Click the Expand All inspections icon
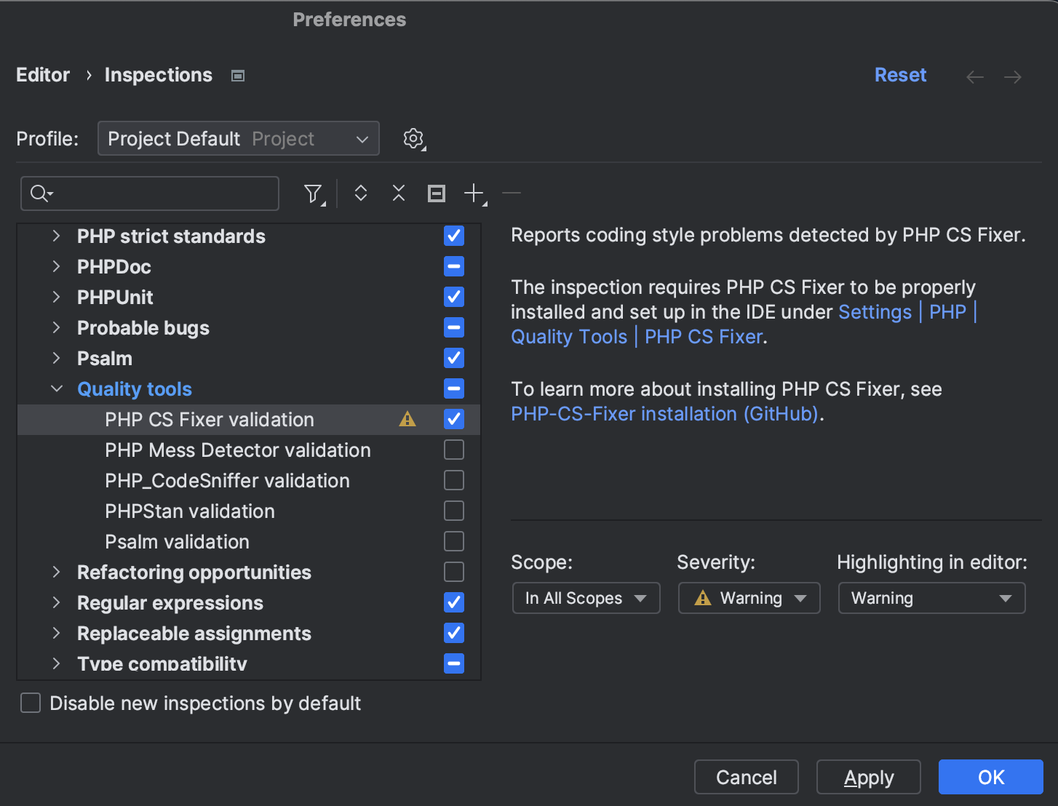The height and width of the screenshot is (806, 1058). pyautogui.click(x=360, y=193)
